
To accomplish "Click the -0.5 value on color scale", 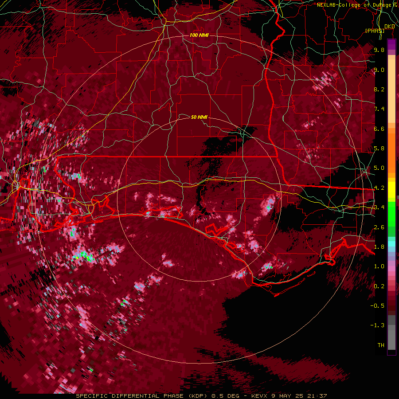I will tap(377, 306).
